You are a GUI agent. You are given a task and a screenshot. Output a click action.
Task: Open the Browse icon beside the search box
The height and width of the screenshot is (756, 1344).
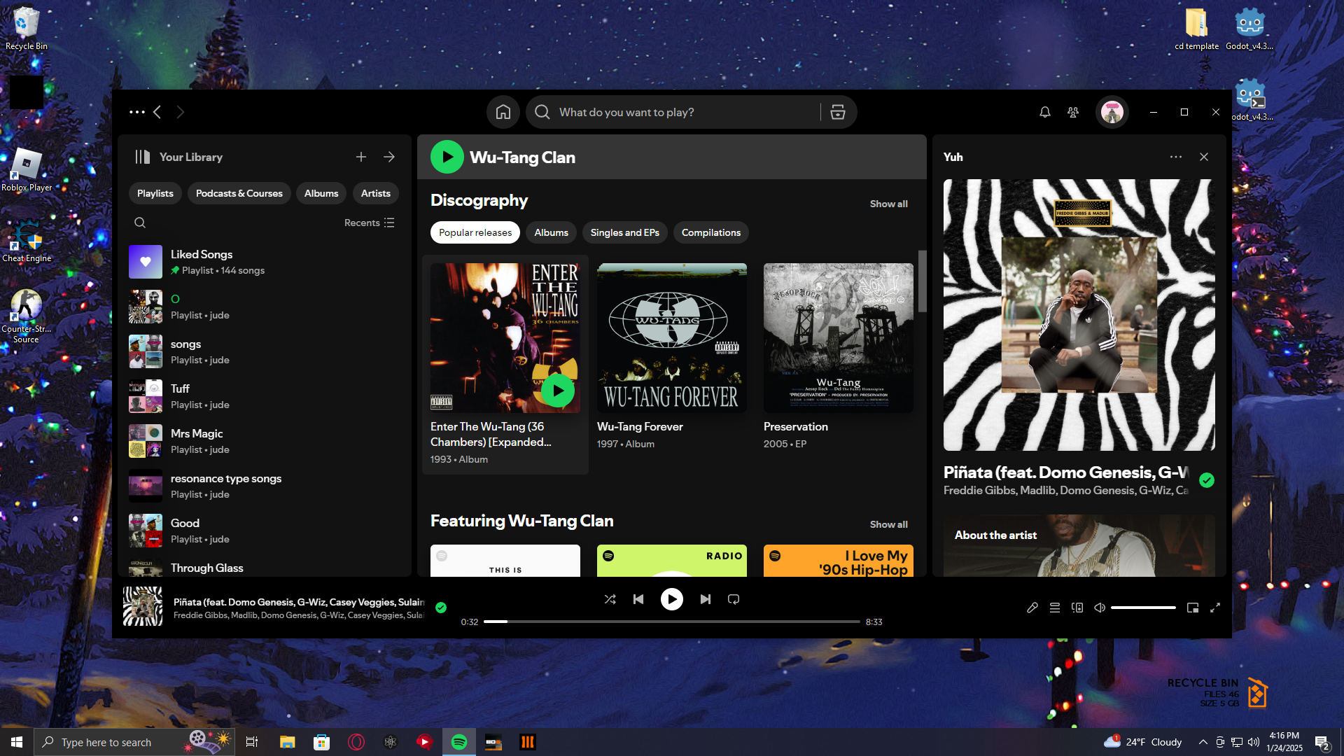pyautogui.click(x=837, y=112)
